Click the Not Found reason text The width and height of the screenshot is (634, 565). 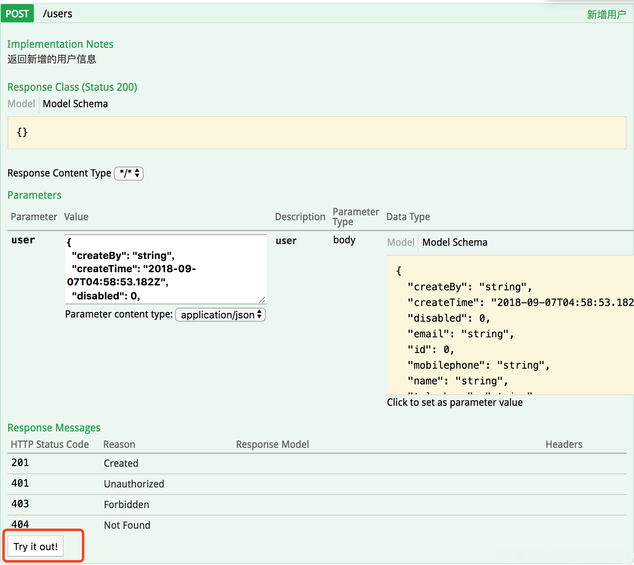pos(127,525)
